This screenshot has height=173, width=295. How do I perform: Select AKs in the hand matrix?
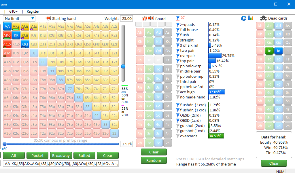coord(16,26)
